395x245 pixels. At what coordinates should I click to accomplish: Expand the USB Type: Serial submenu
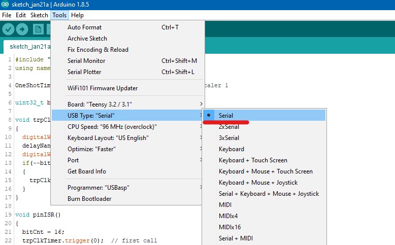click(x=127, y=115)
